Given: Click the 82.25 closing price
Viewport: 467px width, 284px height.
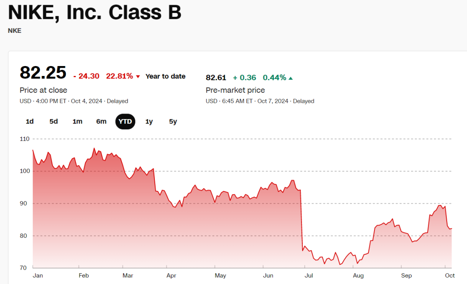Looking at the screenshot, I should (43, 72).
